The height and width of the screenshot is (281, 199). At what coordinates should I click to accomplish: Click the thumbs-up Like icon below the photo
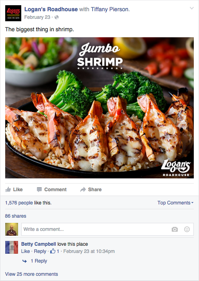[x=8, y=190]
